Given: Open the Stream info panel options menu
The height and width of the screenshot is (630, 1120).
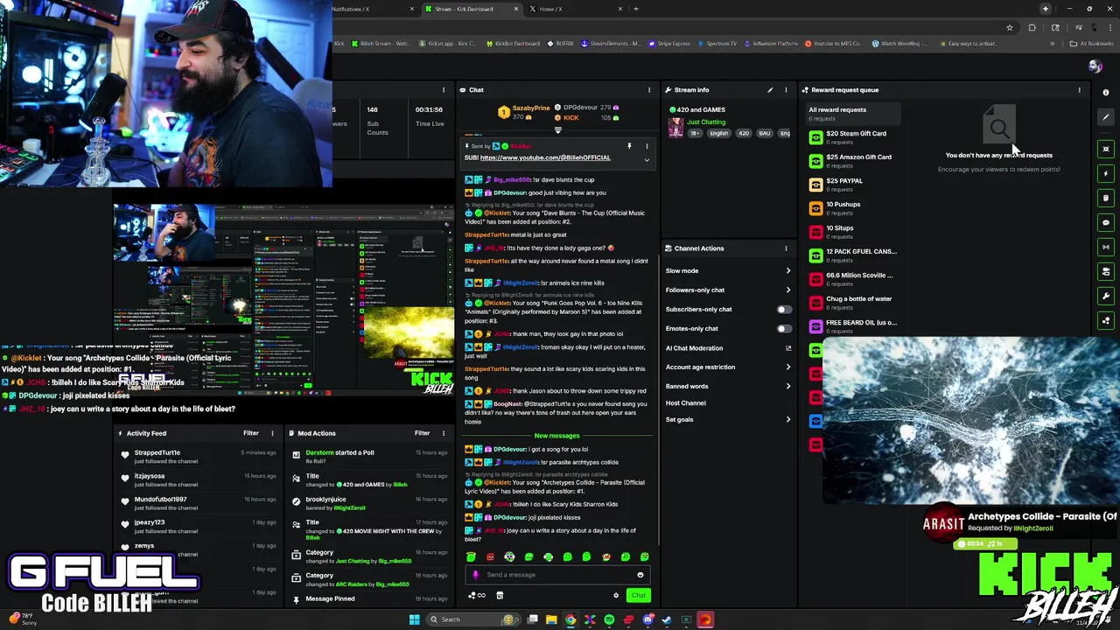Looking at the screenshot, I should pyautogui.click(x=786, y=90).
